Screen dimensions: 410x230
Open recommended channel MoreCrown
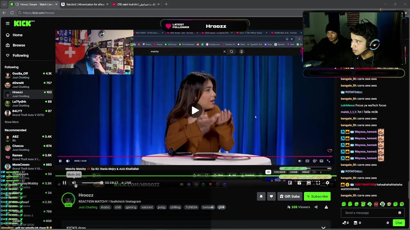tap(28, 166)
